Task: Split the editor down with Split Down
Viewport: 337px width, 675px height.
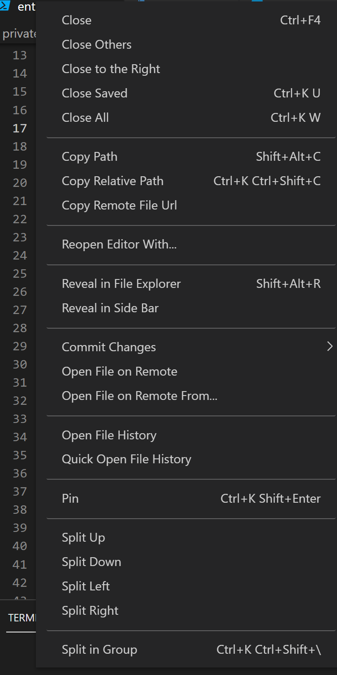Action: [91, 562]
